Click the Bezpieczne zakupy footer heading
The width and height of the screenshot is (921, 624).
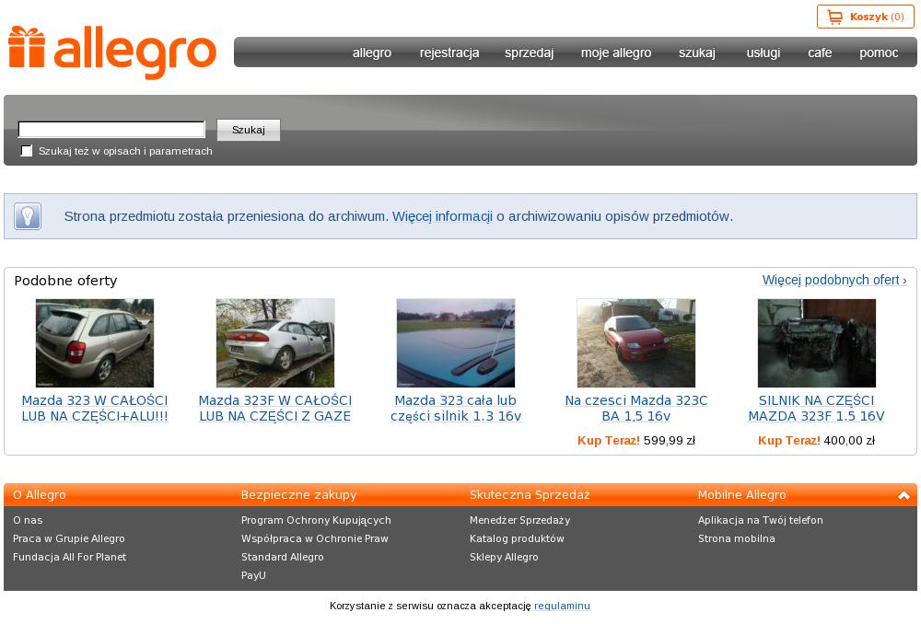click(299, 495)
